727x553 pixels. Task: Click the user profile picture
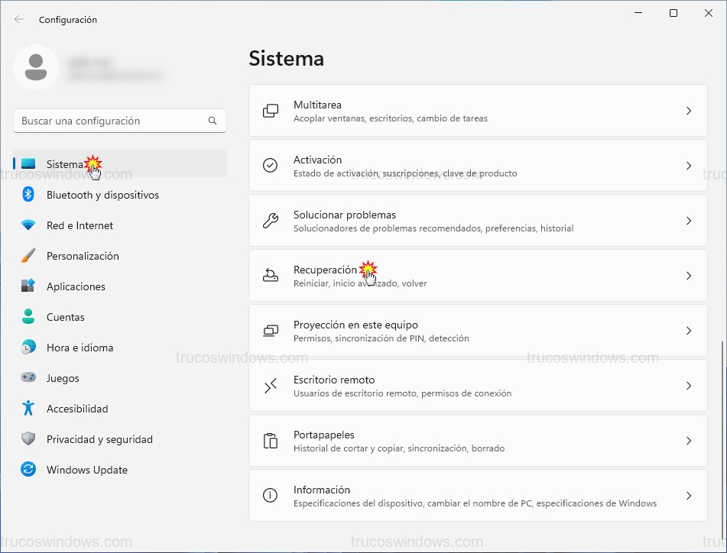tap(36, 67)
